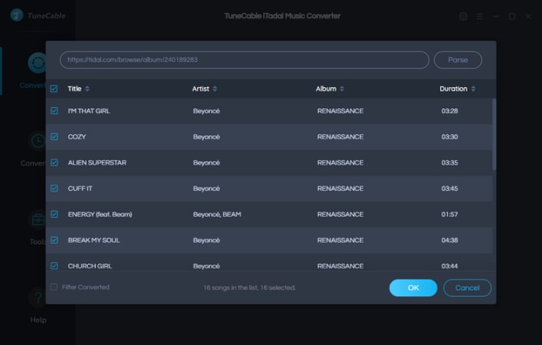542x345 pixels.
Task: Uncheck the CUFF IT track checkbox
Action: pyautogui.click(x=54, y=189)
